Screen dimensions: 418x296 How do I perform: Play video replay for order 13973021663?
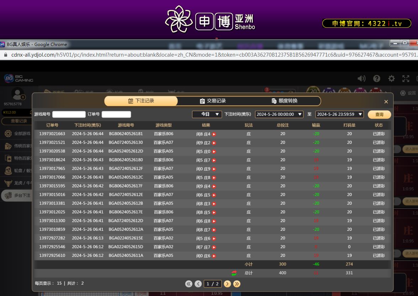tap(214, 134)
